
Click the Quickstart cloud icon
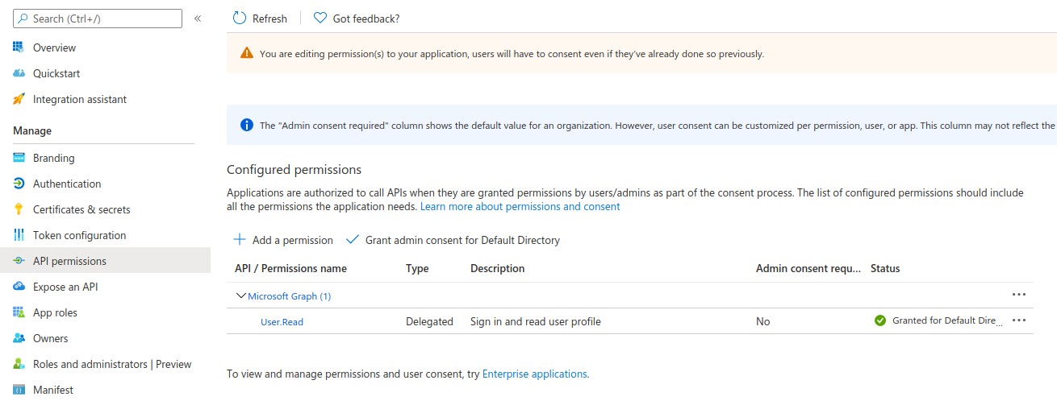(x=19, y=73)
